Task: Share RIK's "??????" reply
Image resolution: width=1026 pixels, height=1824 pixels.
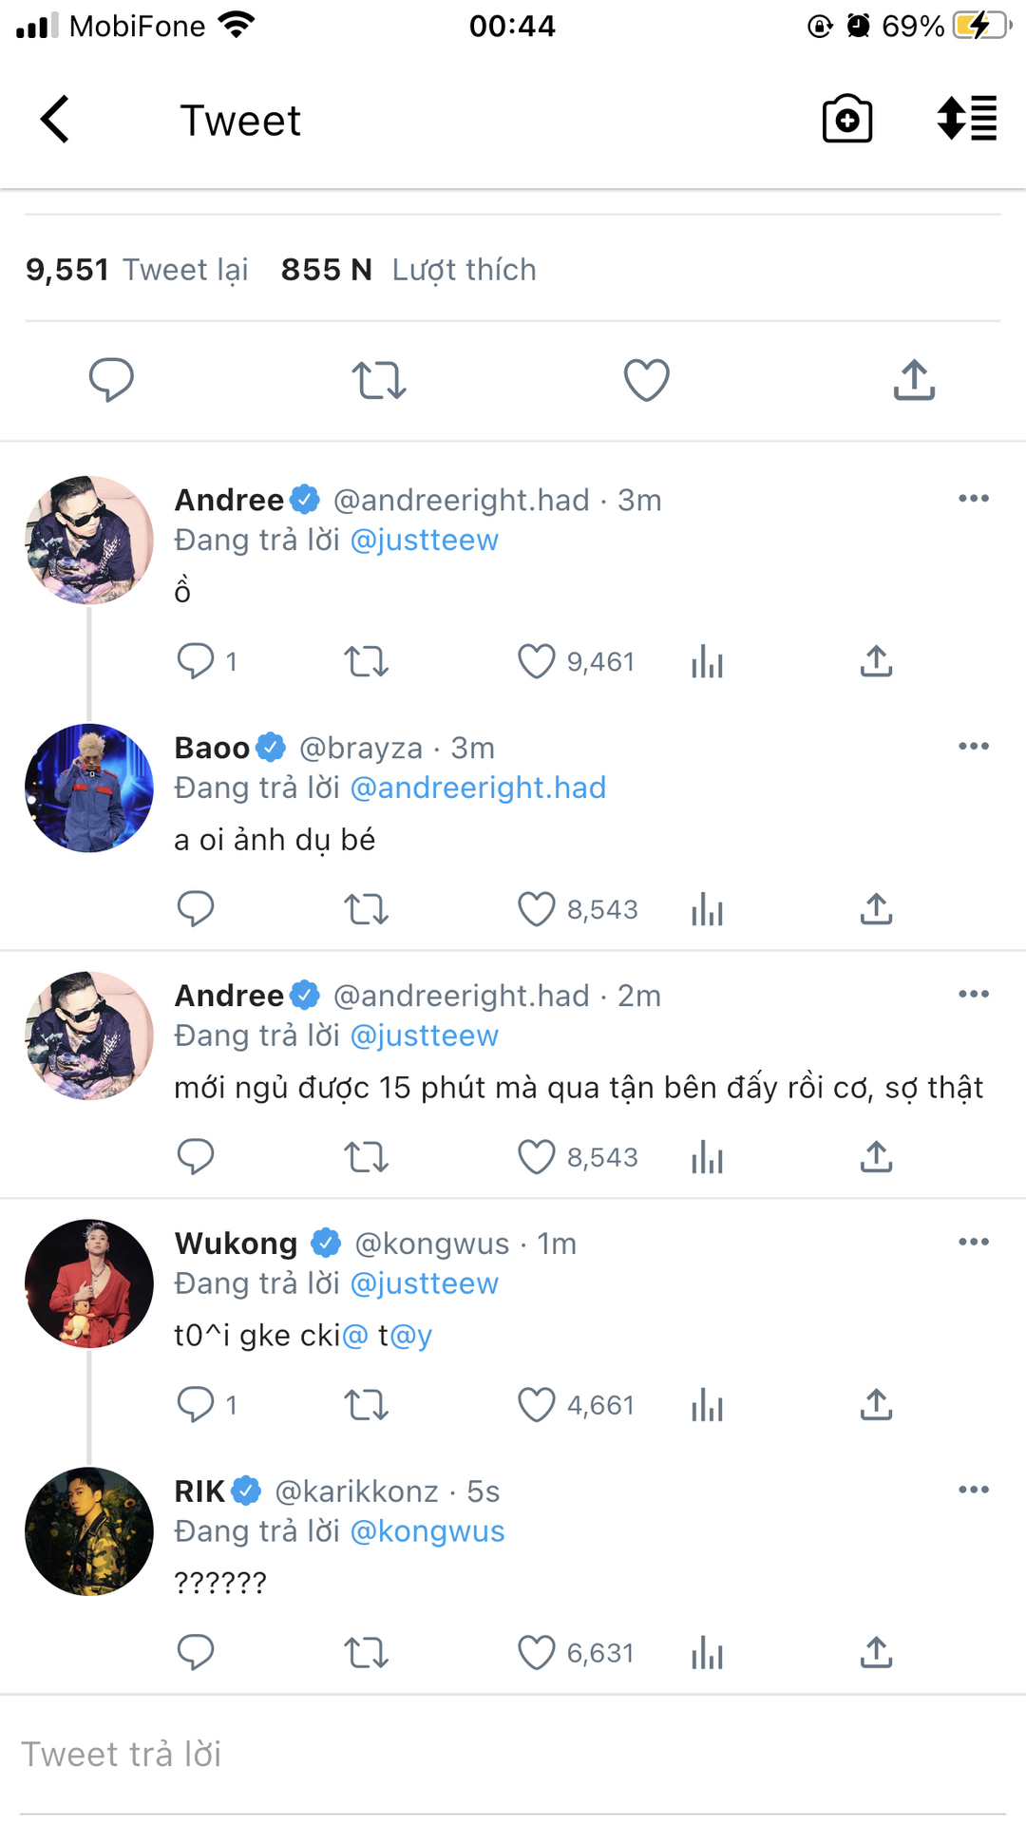Action: pos(876,1653)
